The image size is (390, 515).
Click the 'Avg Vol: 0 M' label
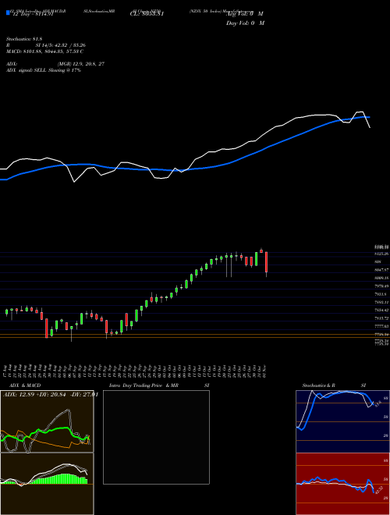(245, 14)
